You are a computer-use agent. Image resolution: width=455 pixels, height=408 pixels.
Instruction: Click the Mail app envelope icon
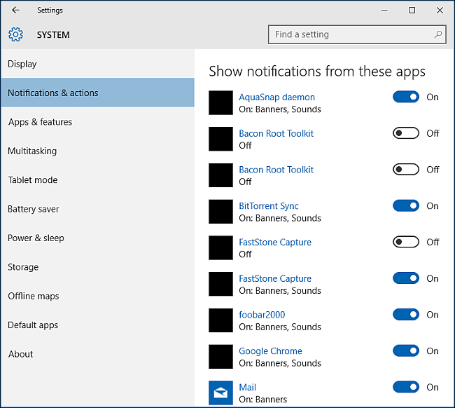point(220,393)
